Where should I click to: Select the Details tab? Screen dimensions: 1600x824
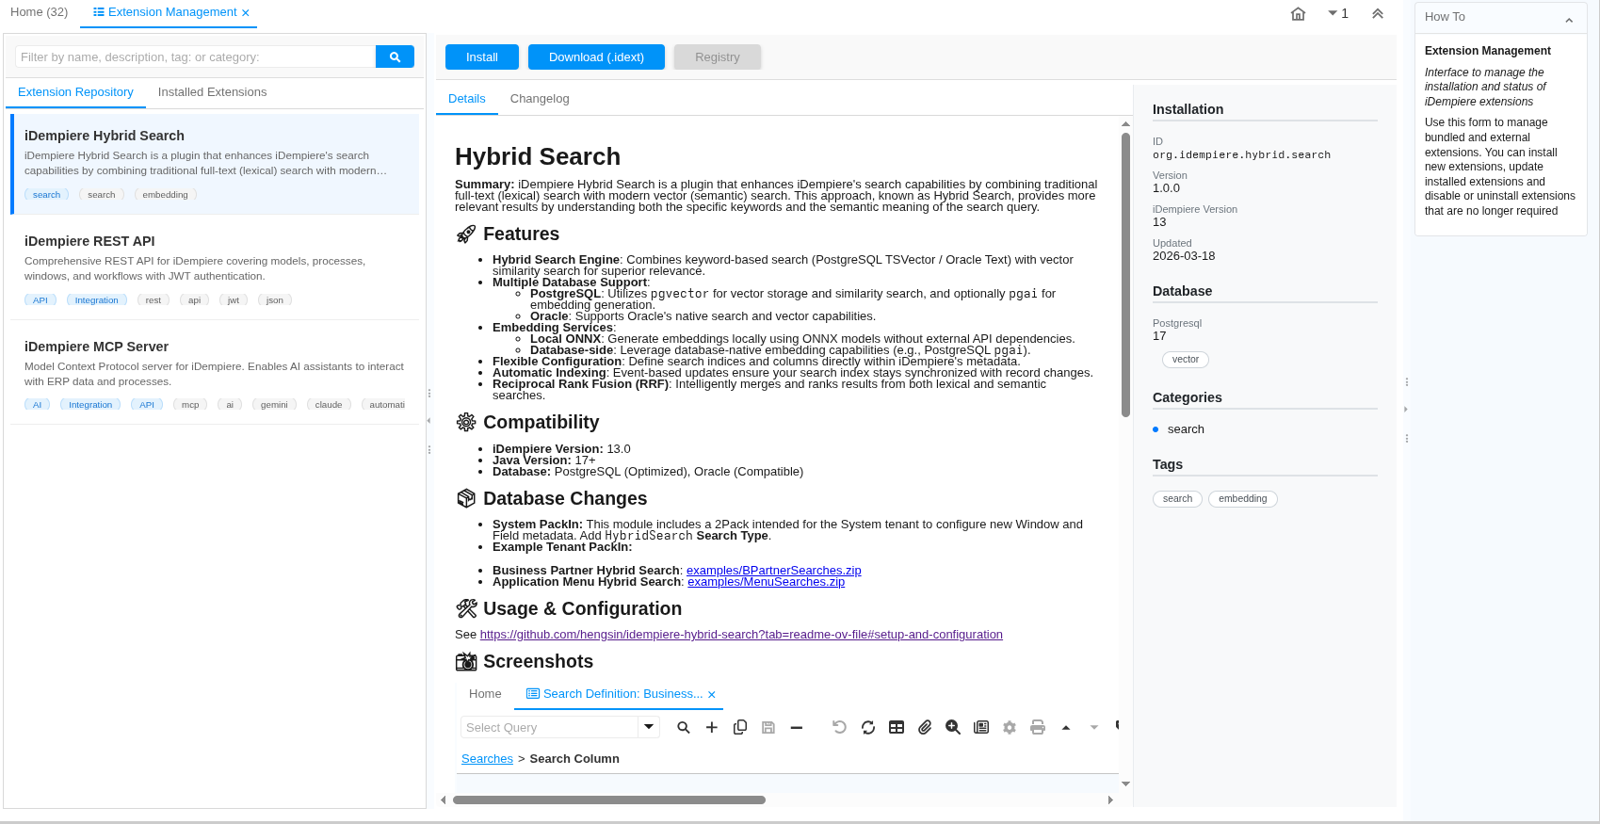(467, 99)
